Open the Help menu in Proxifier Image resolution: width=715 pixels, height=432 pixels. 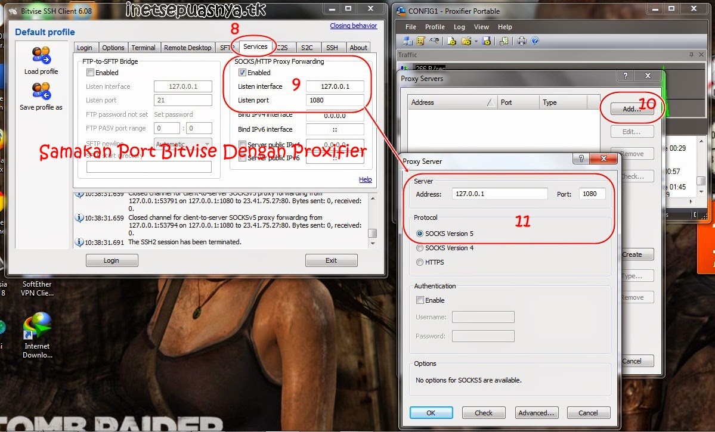coord(504,27)
